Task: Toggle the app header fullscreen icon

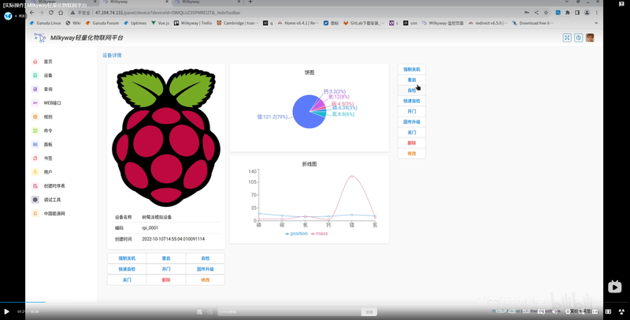Action: pyautogui.click(x=567, y=38)
